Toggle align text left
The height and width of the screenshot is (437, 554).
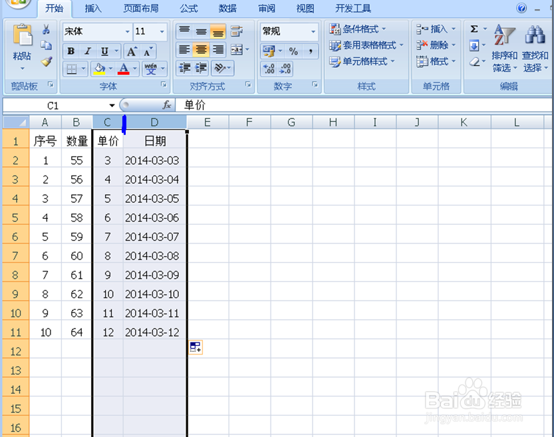tap(184, 50)
